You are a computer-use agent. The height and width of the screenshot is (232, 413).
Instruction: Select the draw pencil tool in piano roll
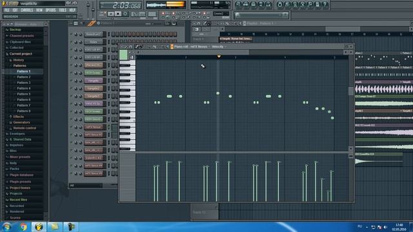[x=137, y=47]
